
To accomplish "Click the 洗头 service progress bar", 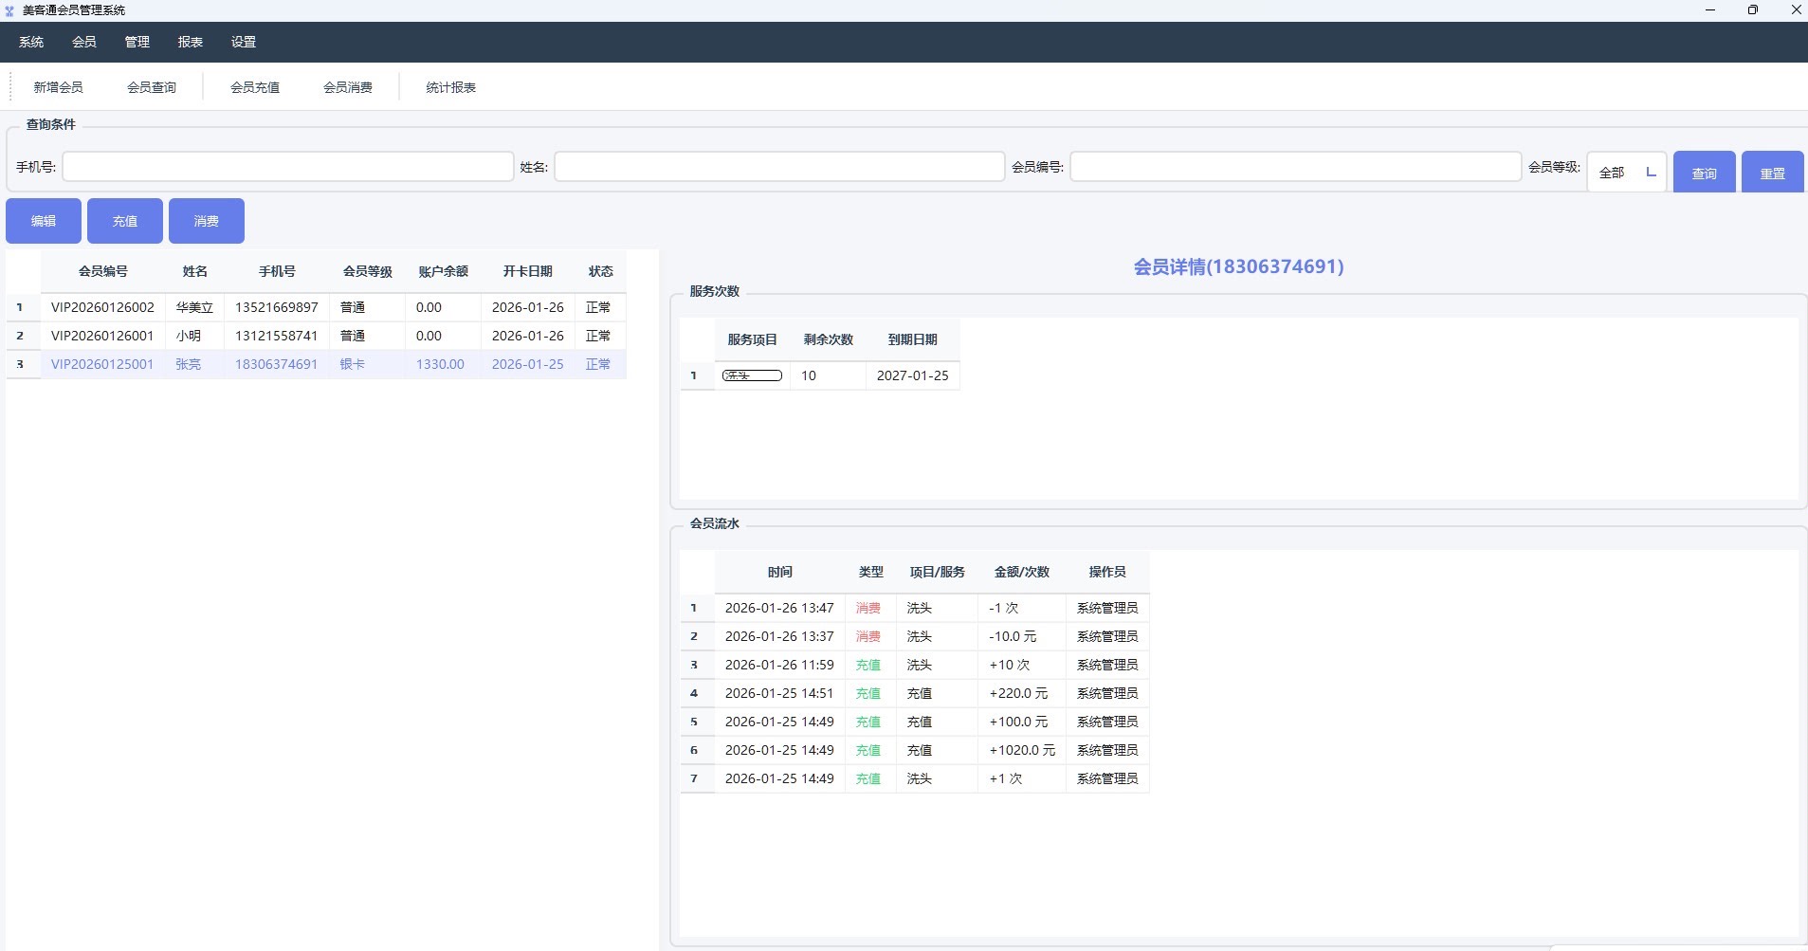I will 752,375.
